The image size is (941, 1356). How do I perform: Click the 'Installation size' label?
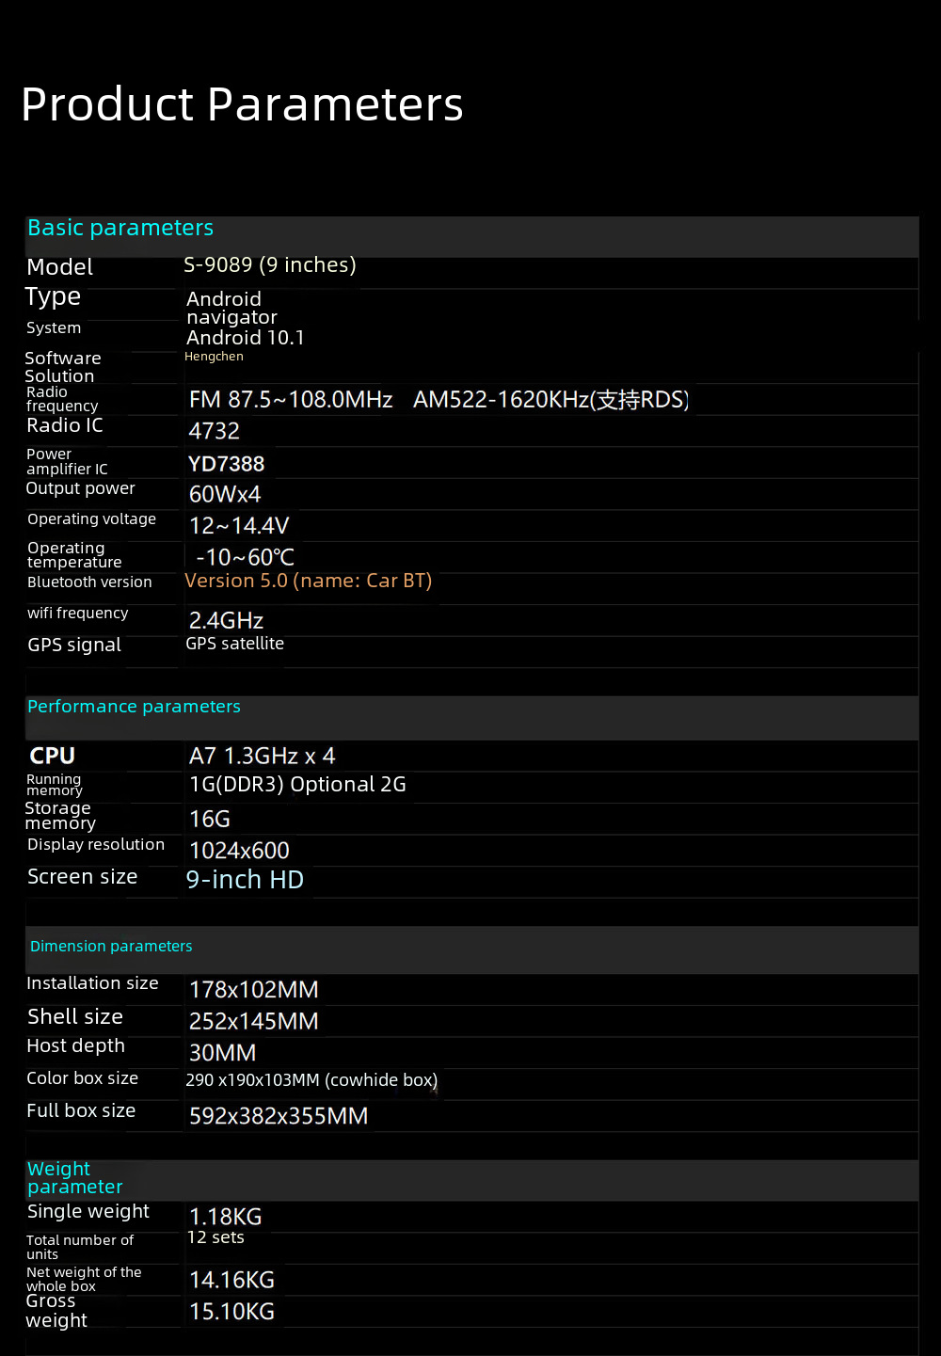coord(92,983)
